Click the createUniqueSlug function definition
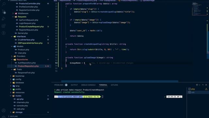This screenshot has height=118, width=209. pyautogui.click(x=92, y=44)
